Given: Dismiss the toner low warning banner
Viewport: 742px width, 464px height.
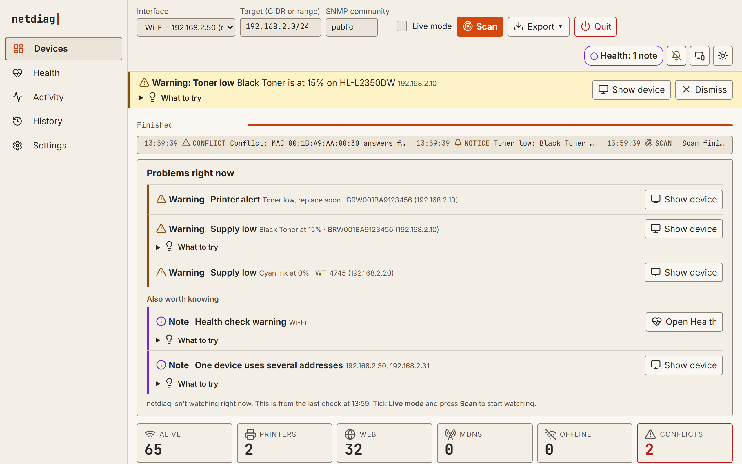Looking at the screenshot, I should point(704,90).
